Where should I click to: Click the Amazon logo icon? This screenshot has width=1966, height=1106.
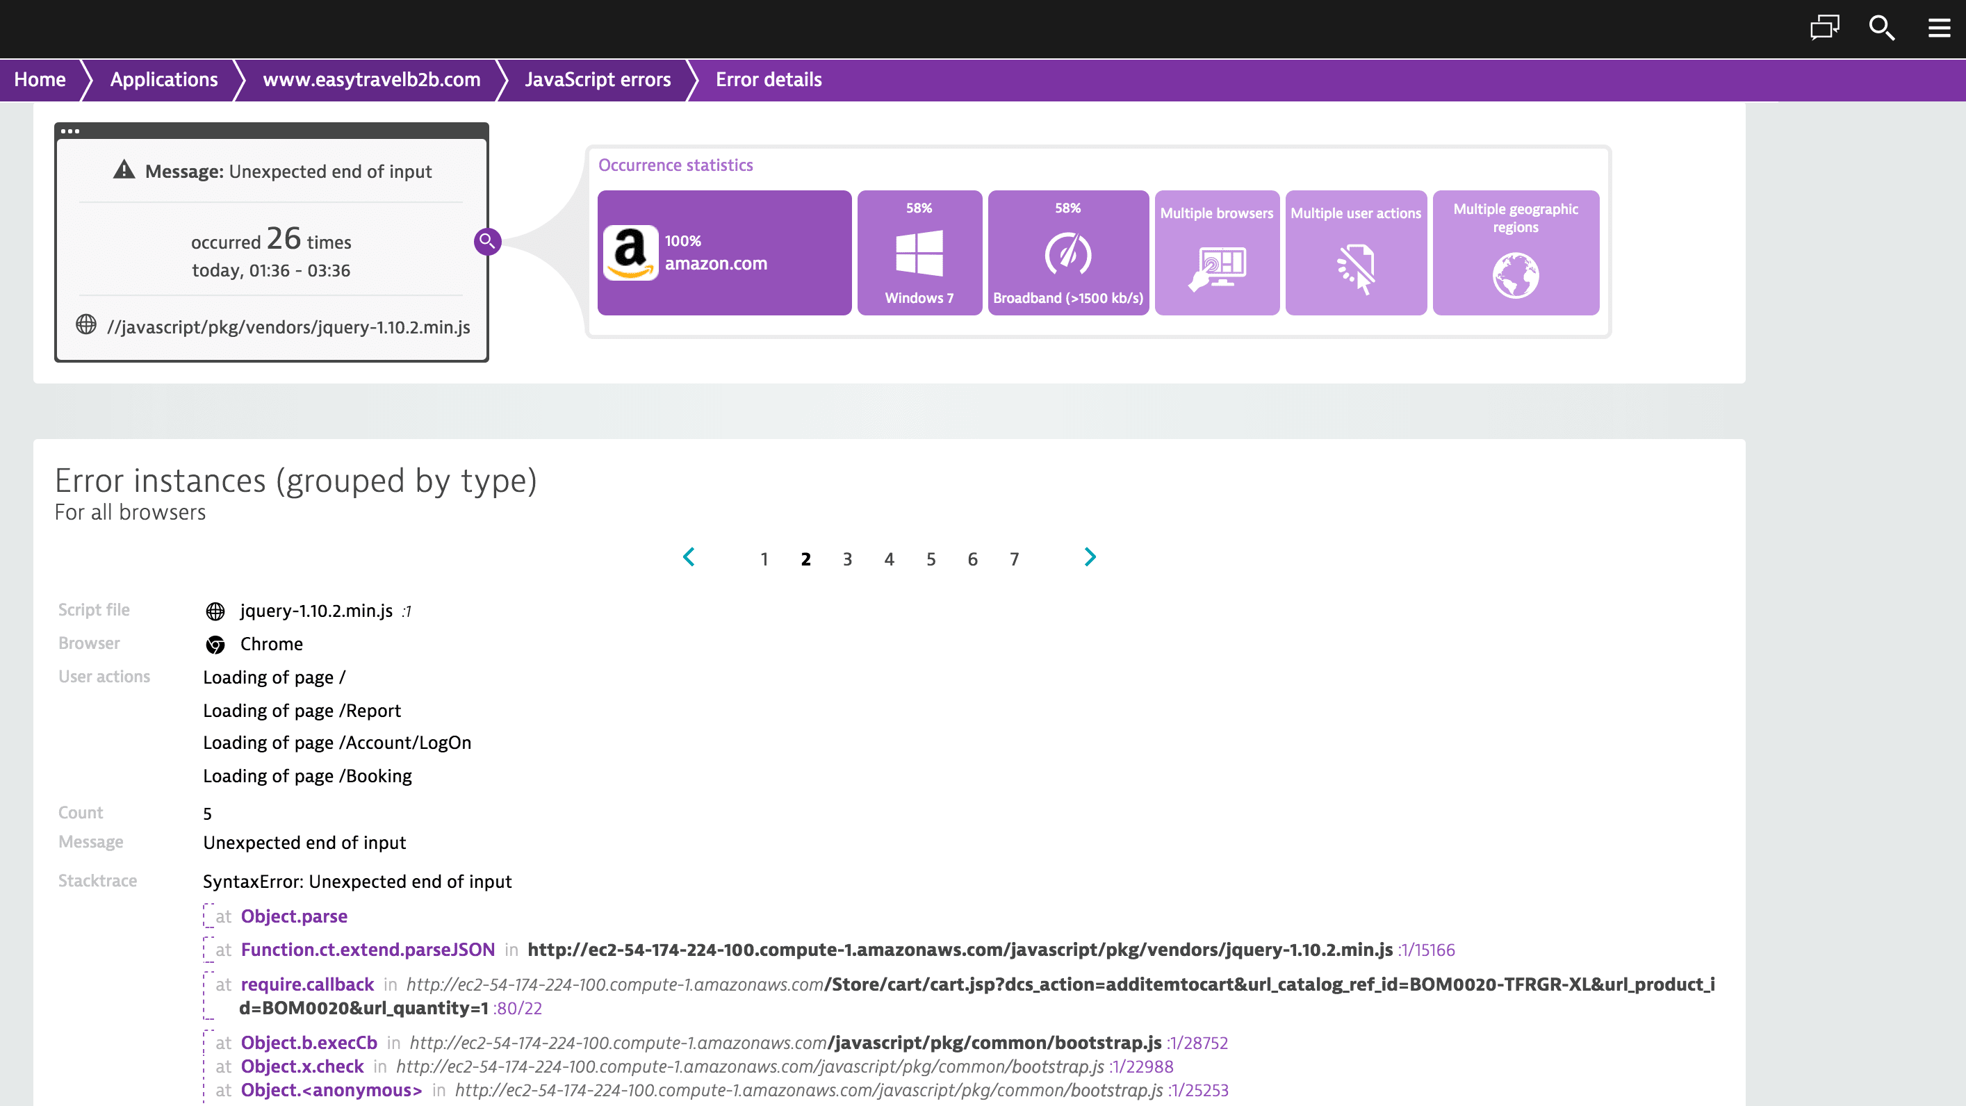tap(630, 252)
